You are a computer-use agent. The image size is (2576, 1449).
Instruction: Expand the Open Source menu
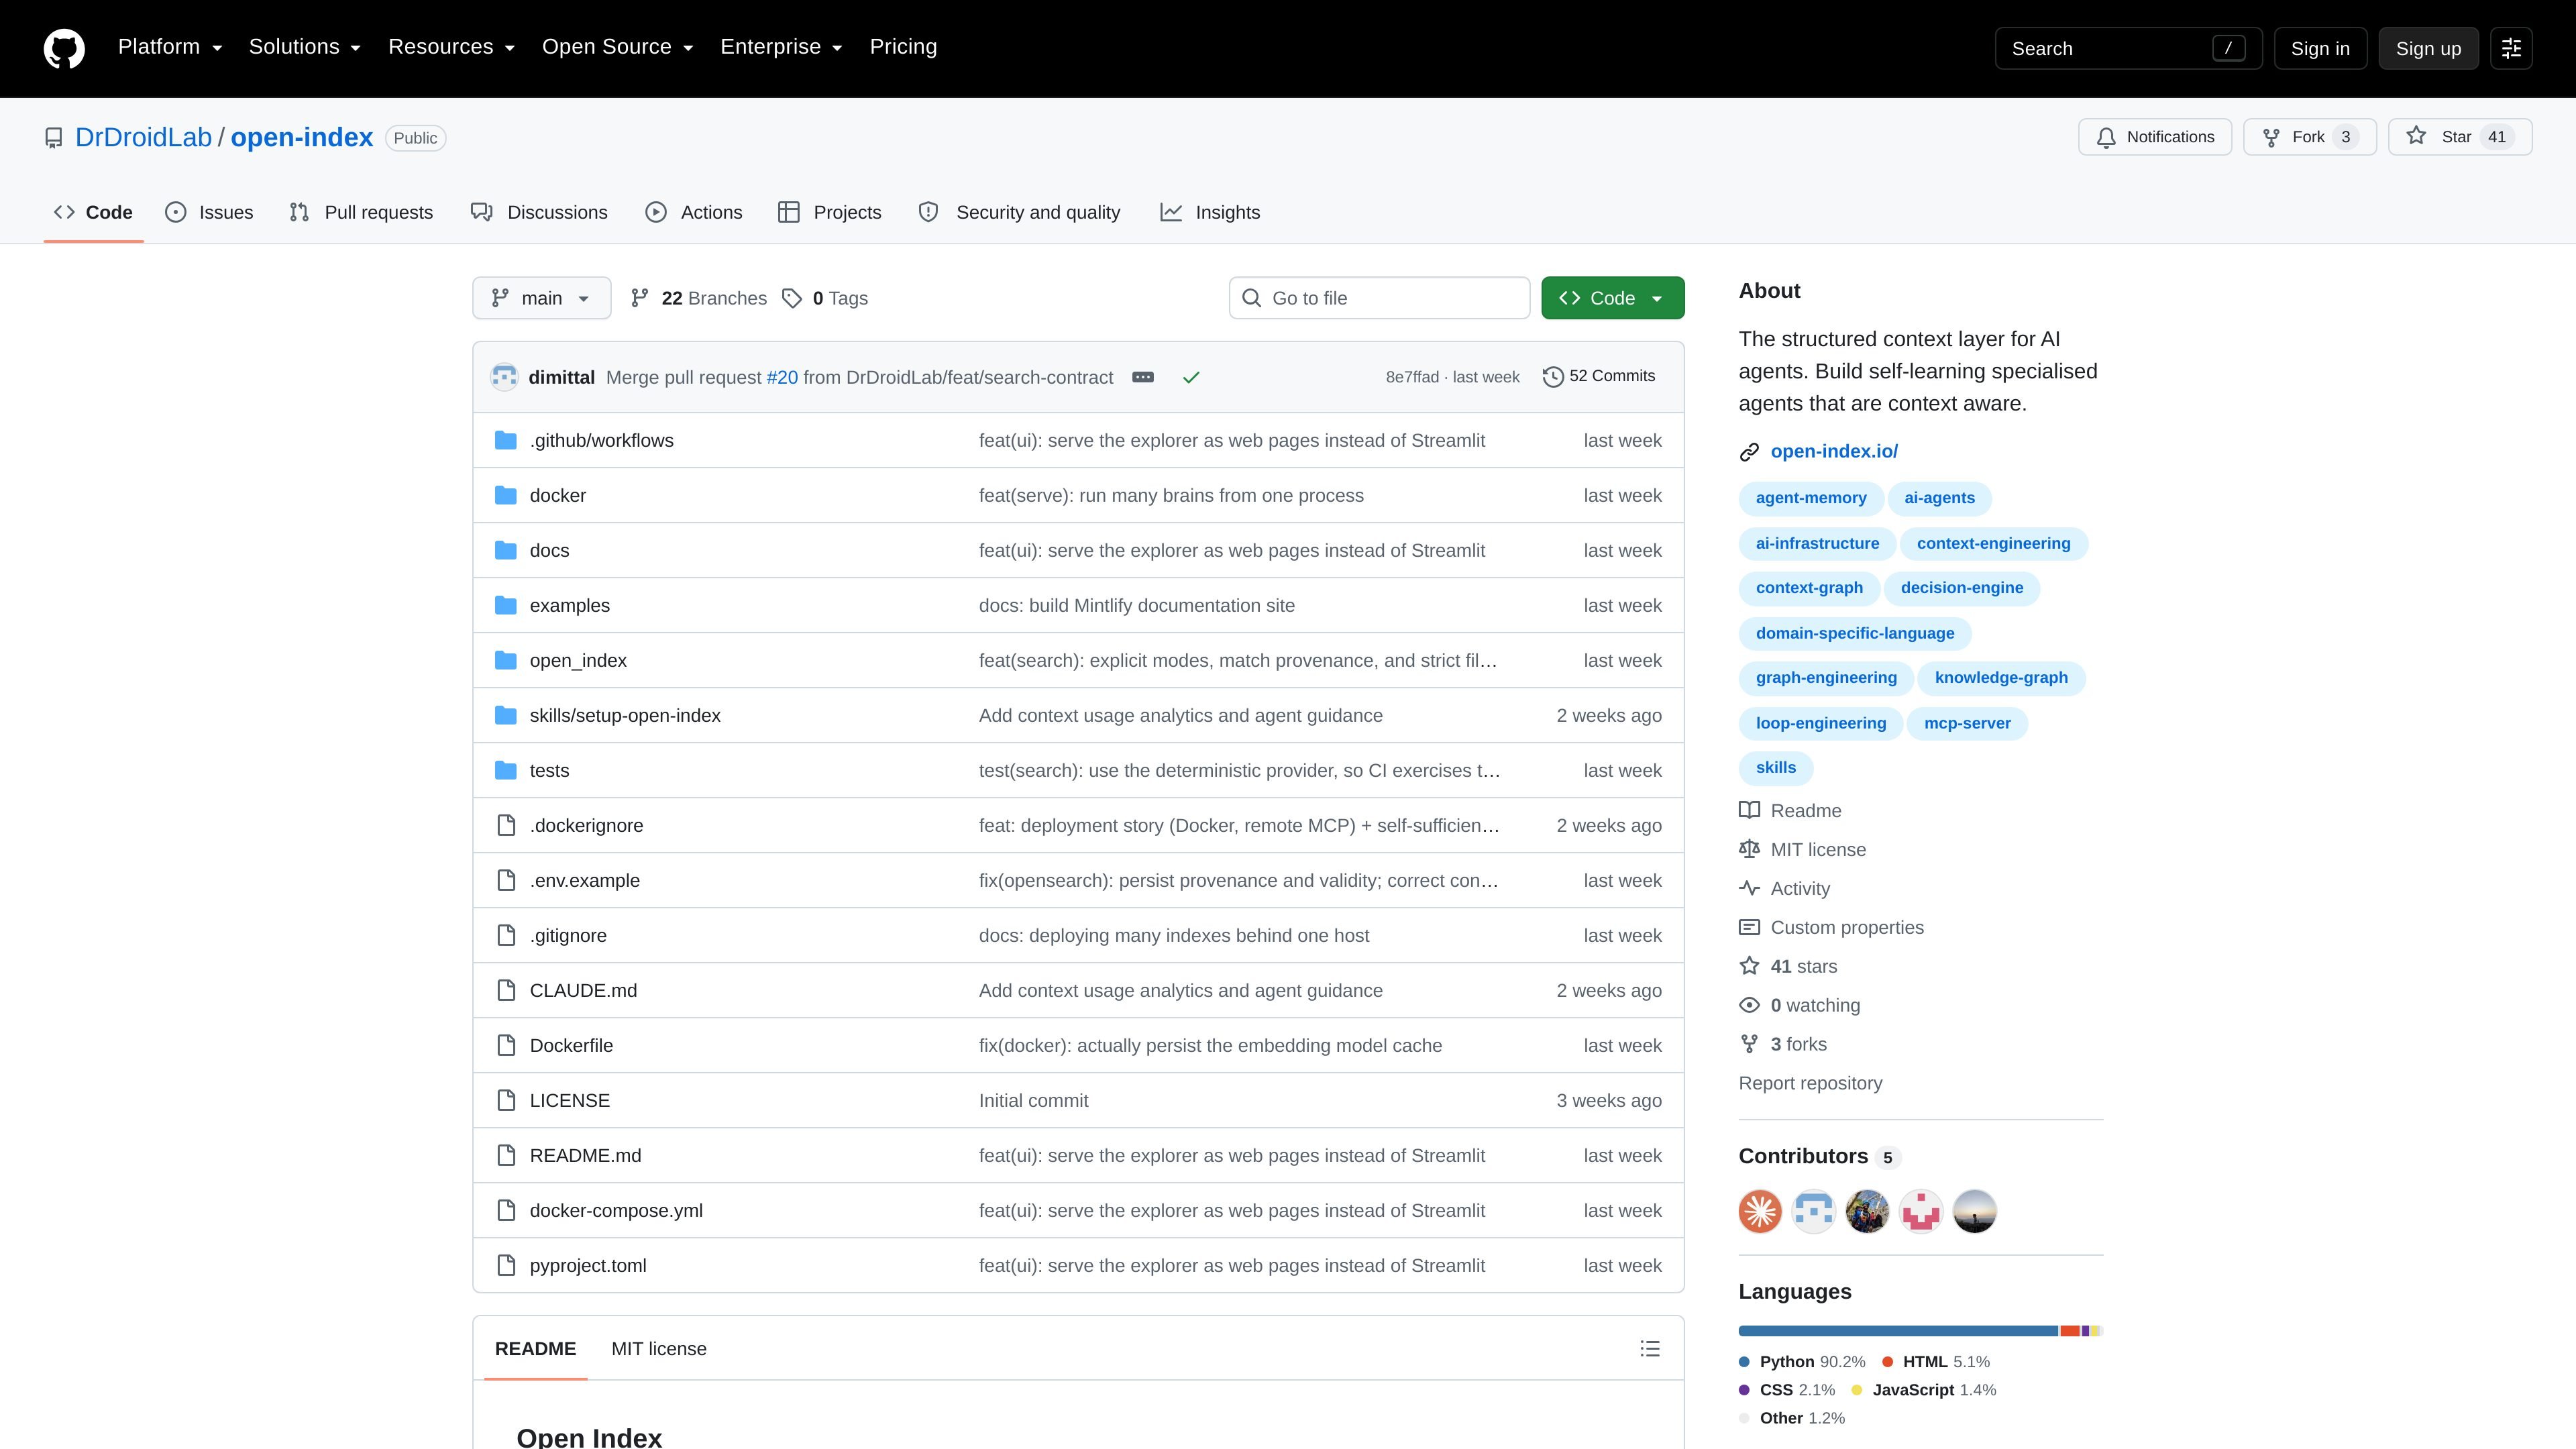coord(618,47)
